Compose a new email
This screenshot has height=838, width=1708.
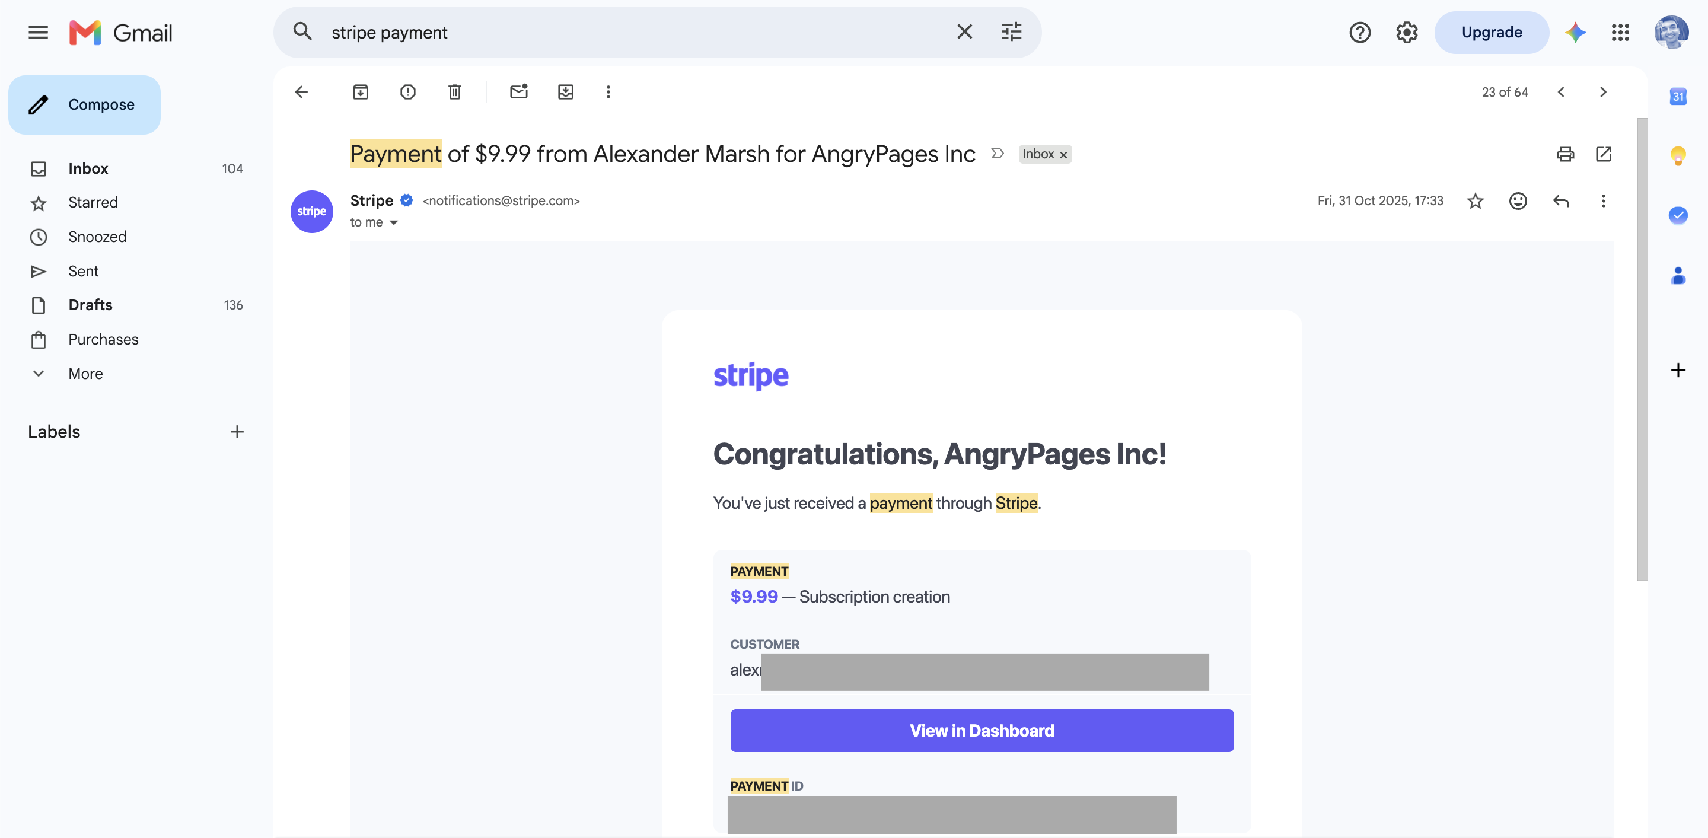[85, 105]
